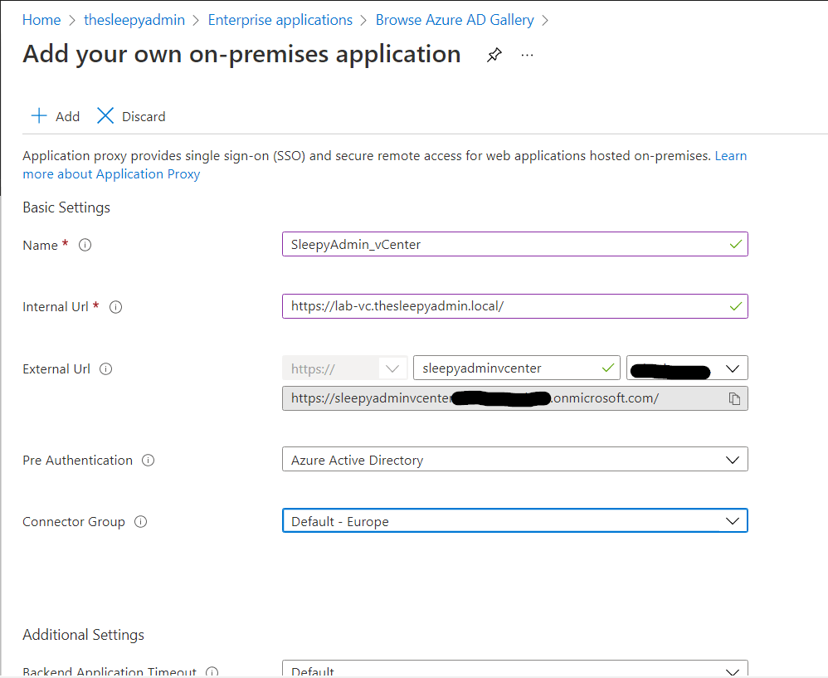Open the Connector Group dropdown
The height and width of the screenshot is (678, 828).
[514, 521]
